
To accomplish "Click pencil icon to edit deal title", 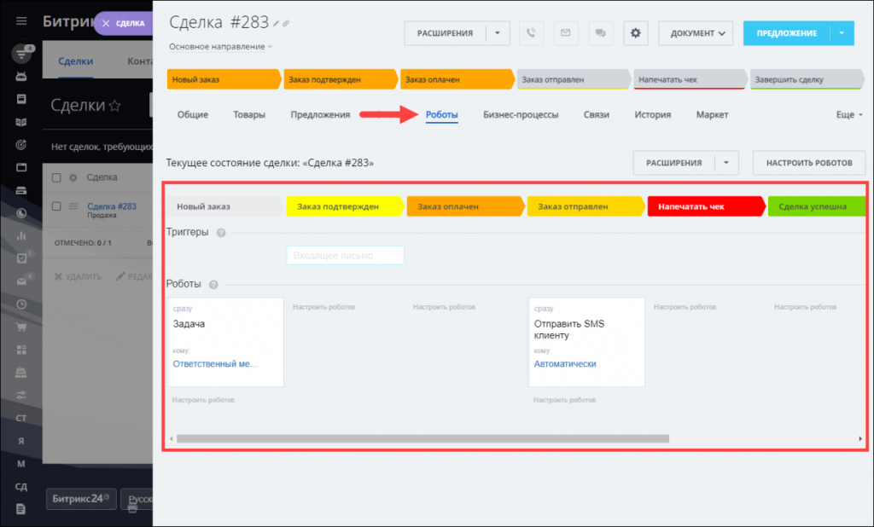I will click(x=276, y=23).
